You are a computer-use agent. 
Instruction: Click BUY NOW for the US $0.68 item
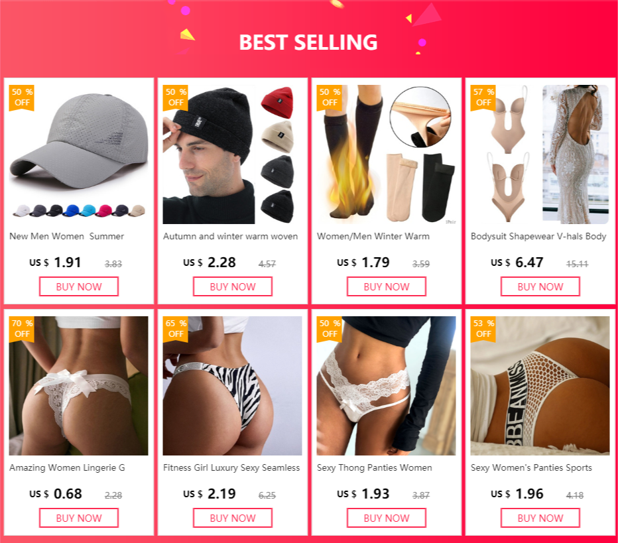pyautogui.click(x=79, y=518)
